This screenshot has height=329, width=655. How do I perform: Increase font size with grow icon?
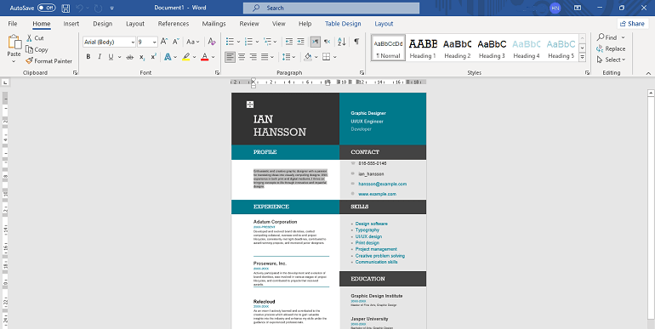coord(164,42)
